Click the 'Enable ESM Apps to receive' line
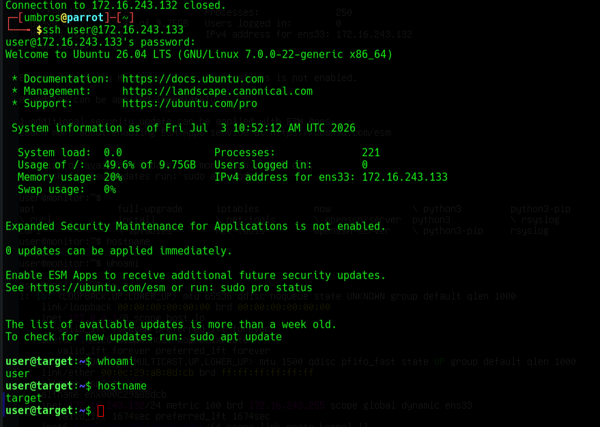 pyautogui.click(x=195, y=276)
